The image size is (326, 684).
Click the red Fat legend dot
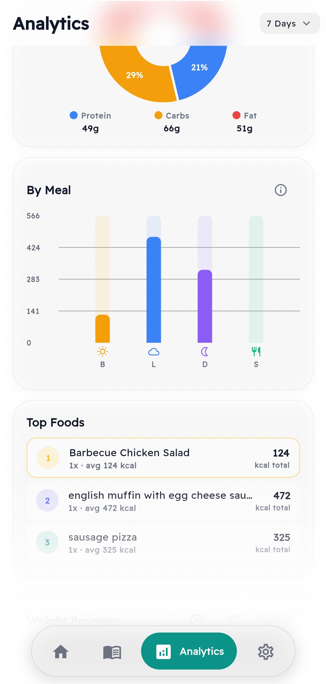point(236,115)
